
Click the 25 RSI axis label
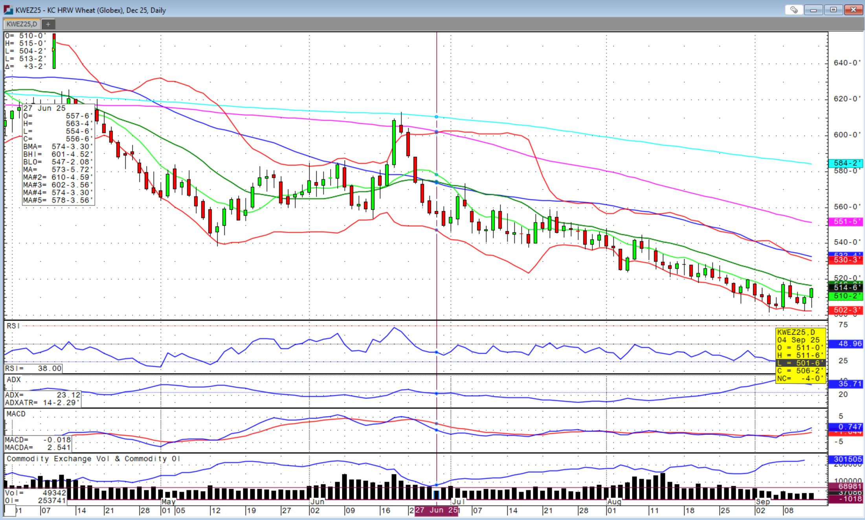[x=843, y=361]
